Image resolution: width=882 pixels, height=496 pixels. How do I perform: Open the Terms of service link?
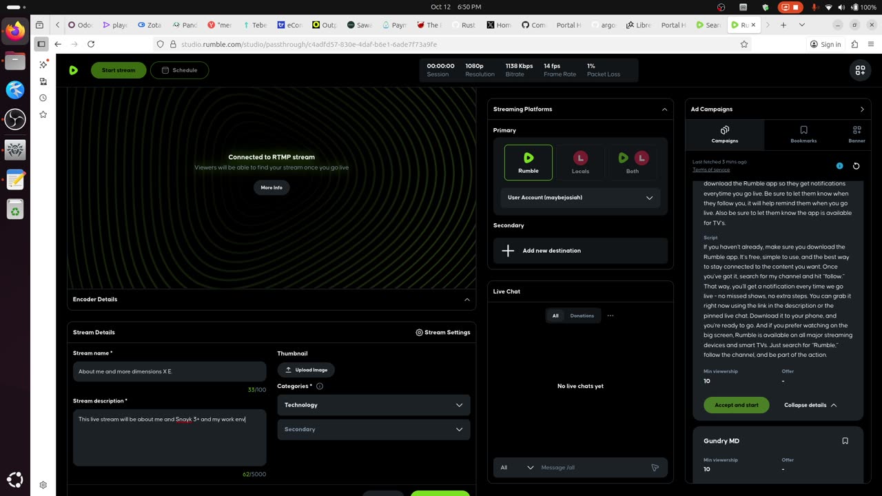711,169
